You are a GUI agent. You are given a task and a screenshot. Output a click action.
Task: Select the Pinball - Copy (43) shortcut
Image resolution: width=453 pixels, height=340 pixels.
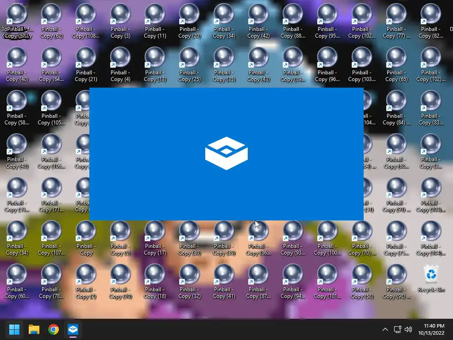tap(258, 65)
